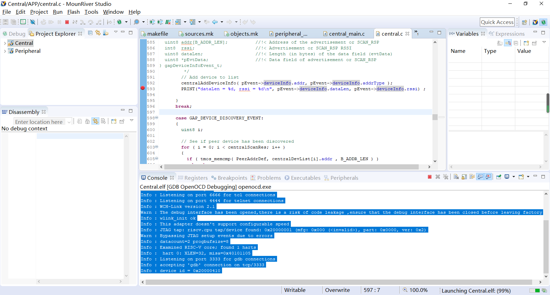
Task: Collapse All in Project Explorer
Action: click(x=90, y=33)
